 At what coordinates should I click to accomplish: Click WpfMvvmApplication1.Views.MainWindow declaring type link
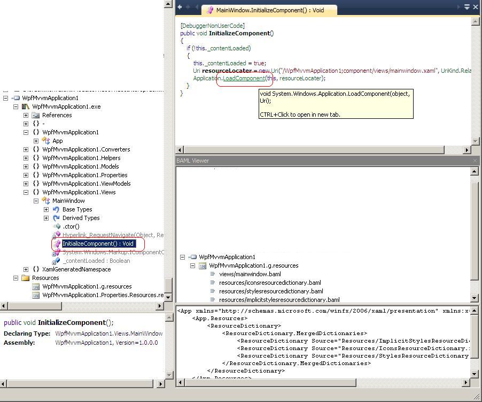tap(108, 333)
